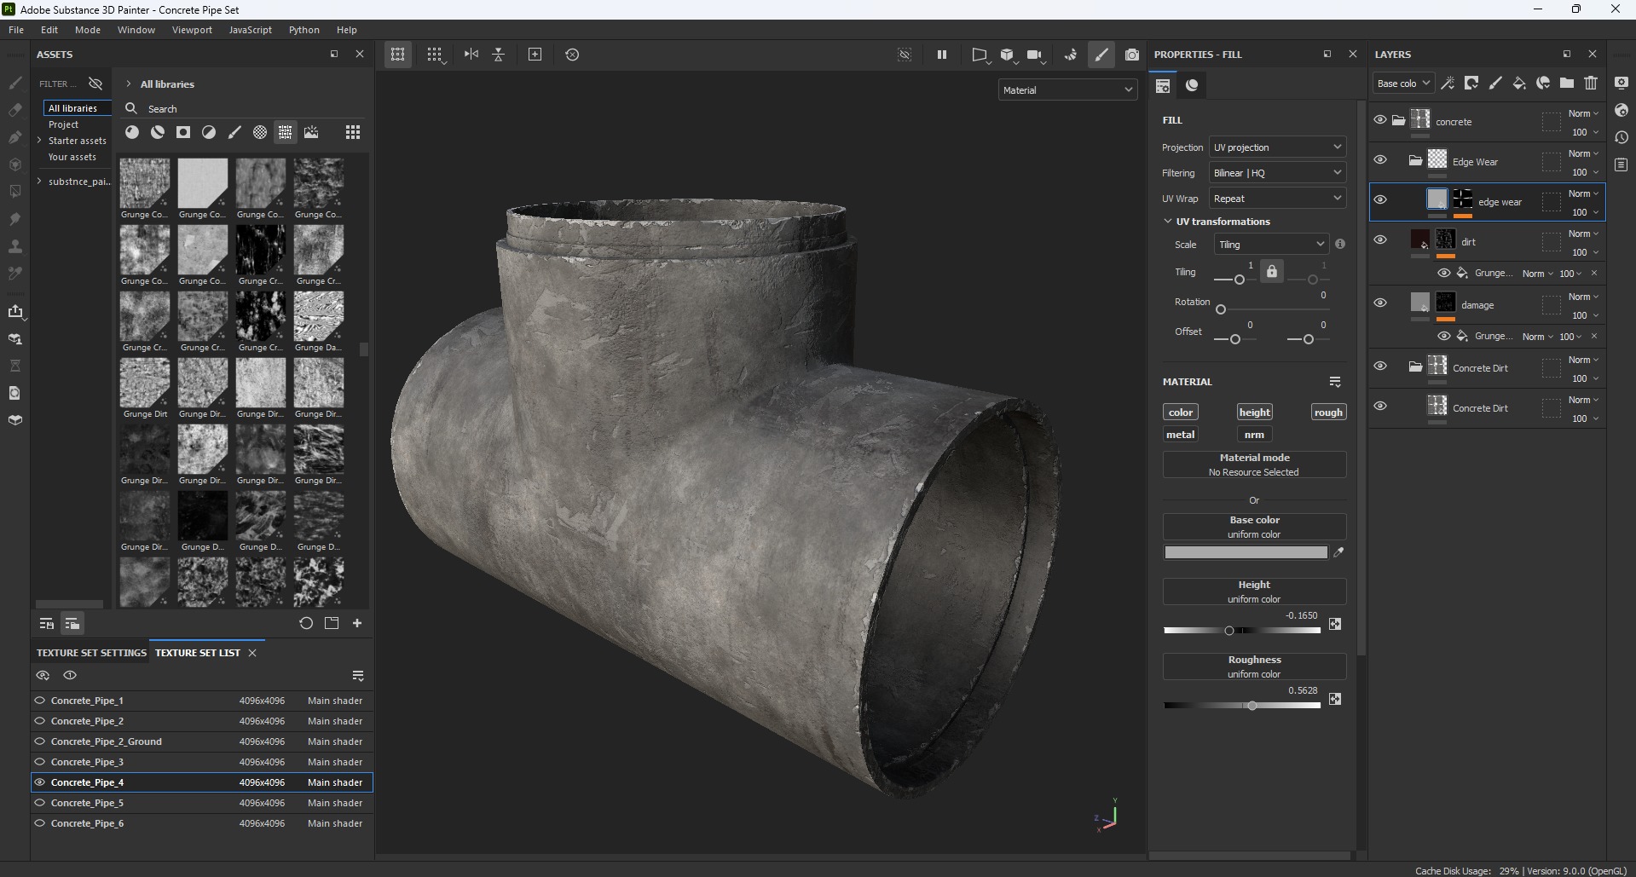Toggle the rough channel button
The height and width of the screenshot is (877, 1636).
click(1328, 413)
